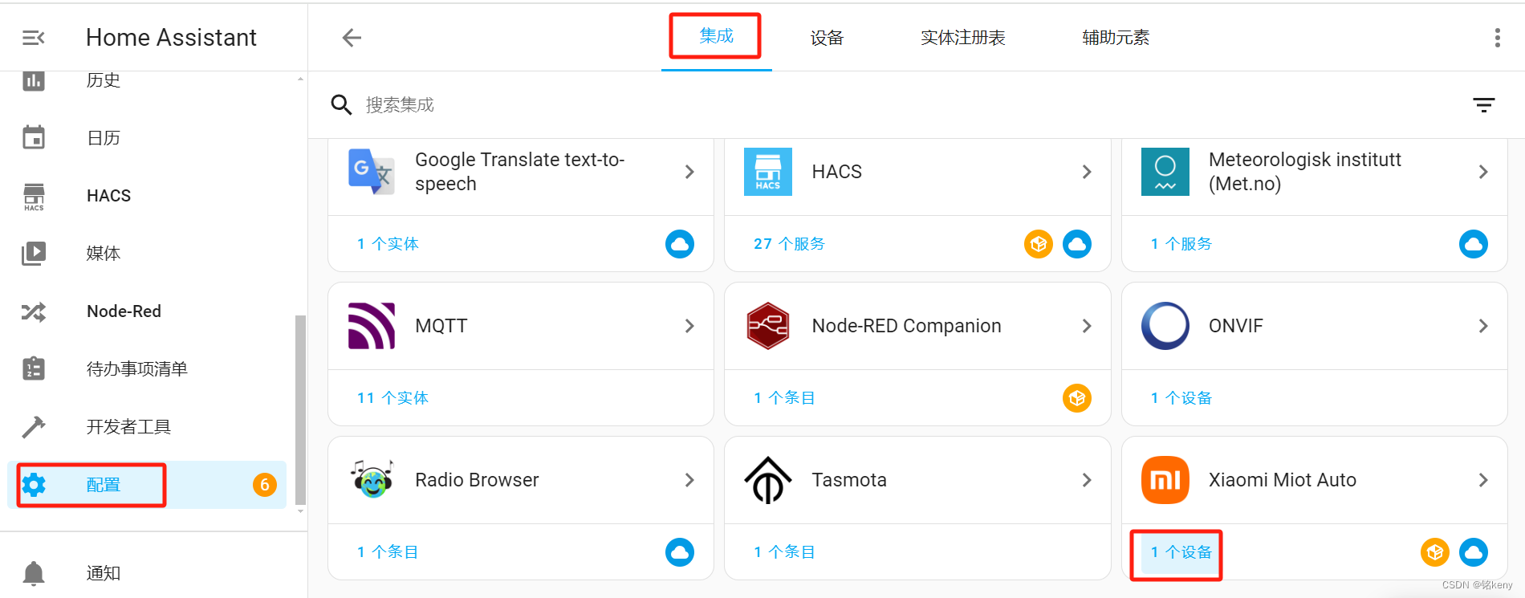Expand the Radio Browser card chevron
This screenshot has height=598, width=1525.
[x=689, y=480]
